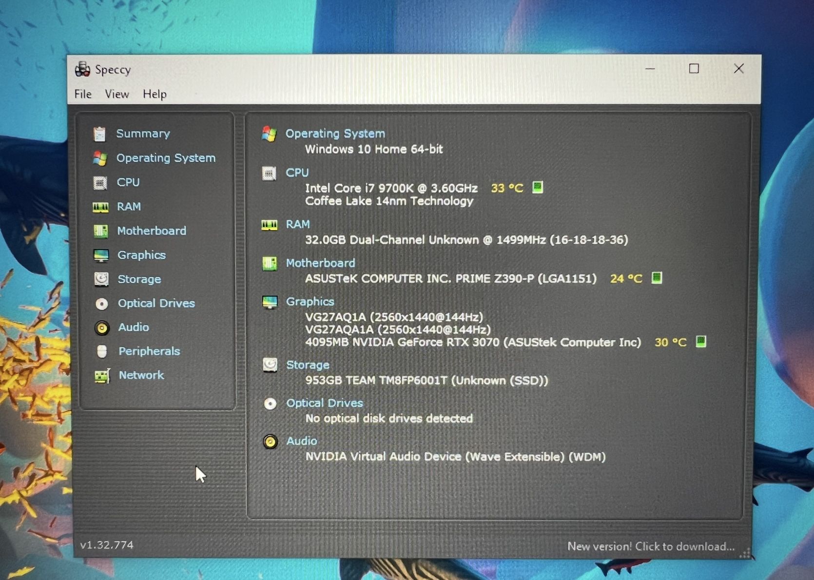Click the Summary clipboard icon in sidebar
This screenshot has width=814, height=580.
point(99,134)
